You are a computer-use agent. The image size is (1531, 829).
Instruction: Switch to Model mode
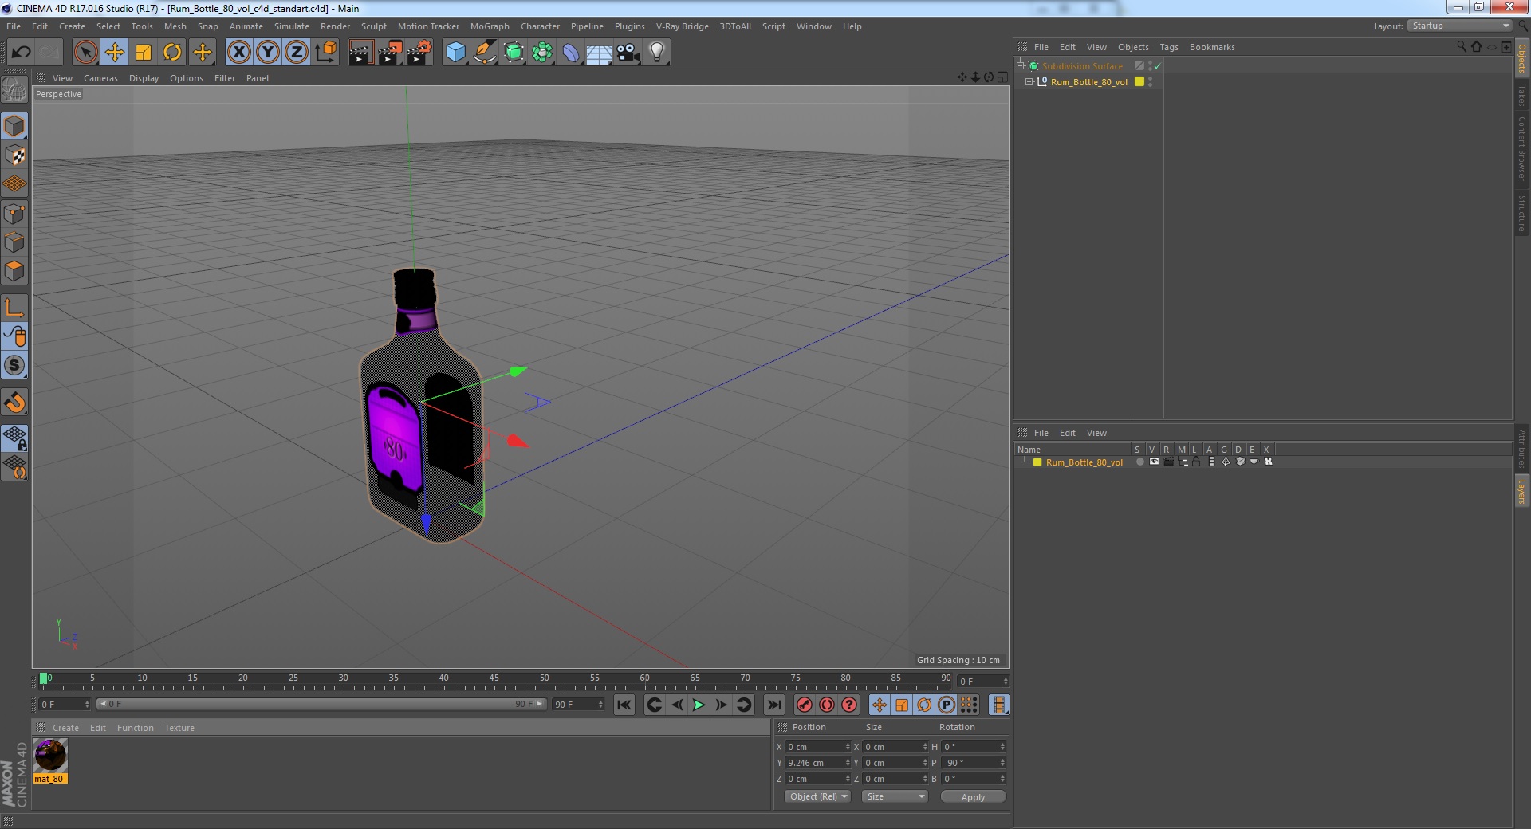14,126
